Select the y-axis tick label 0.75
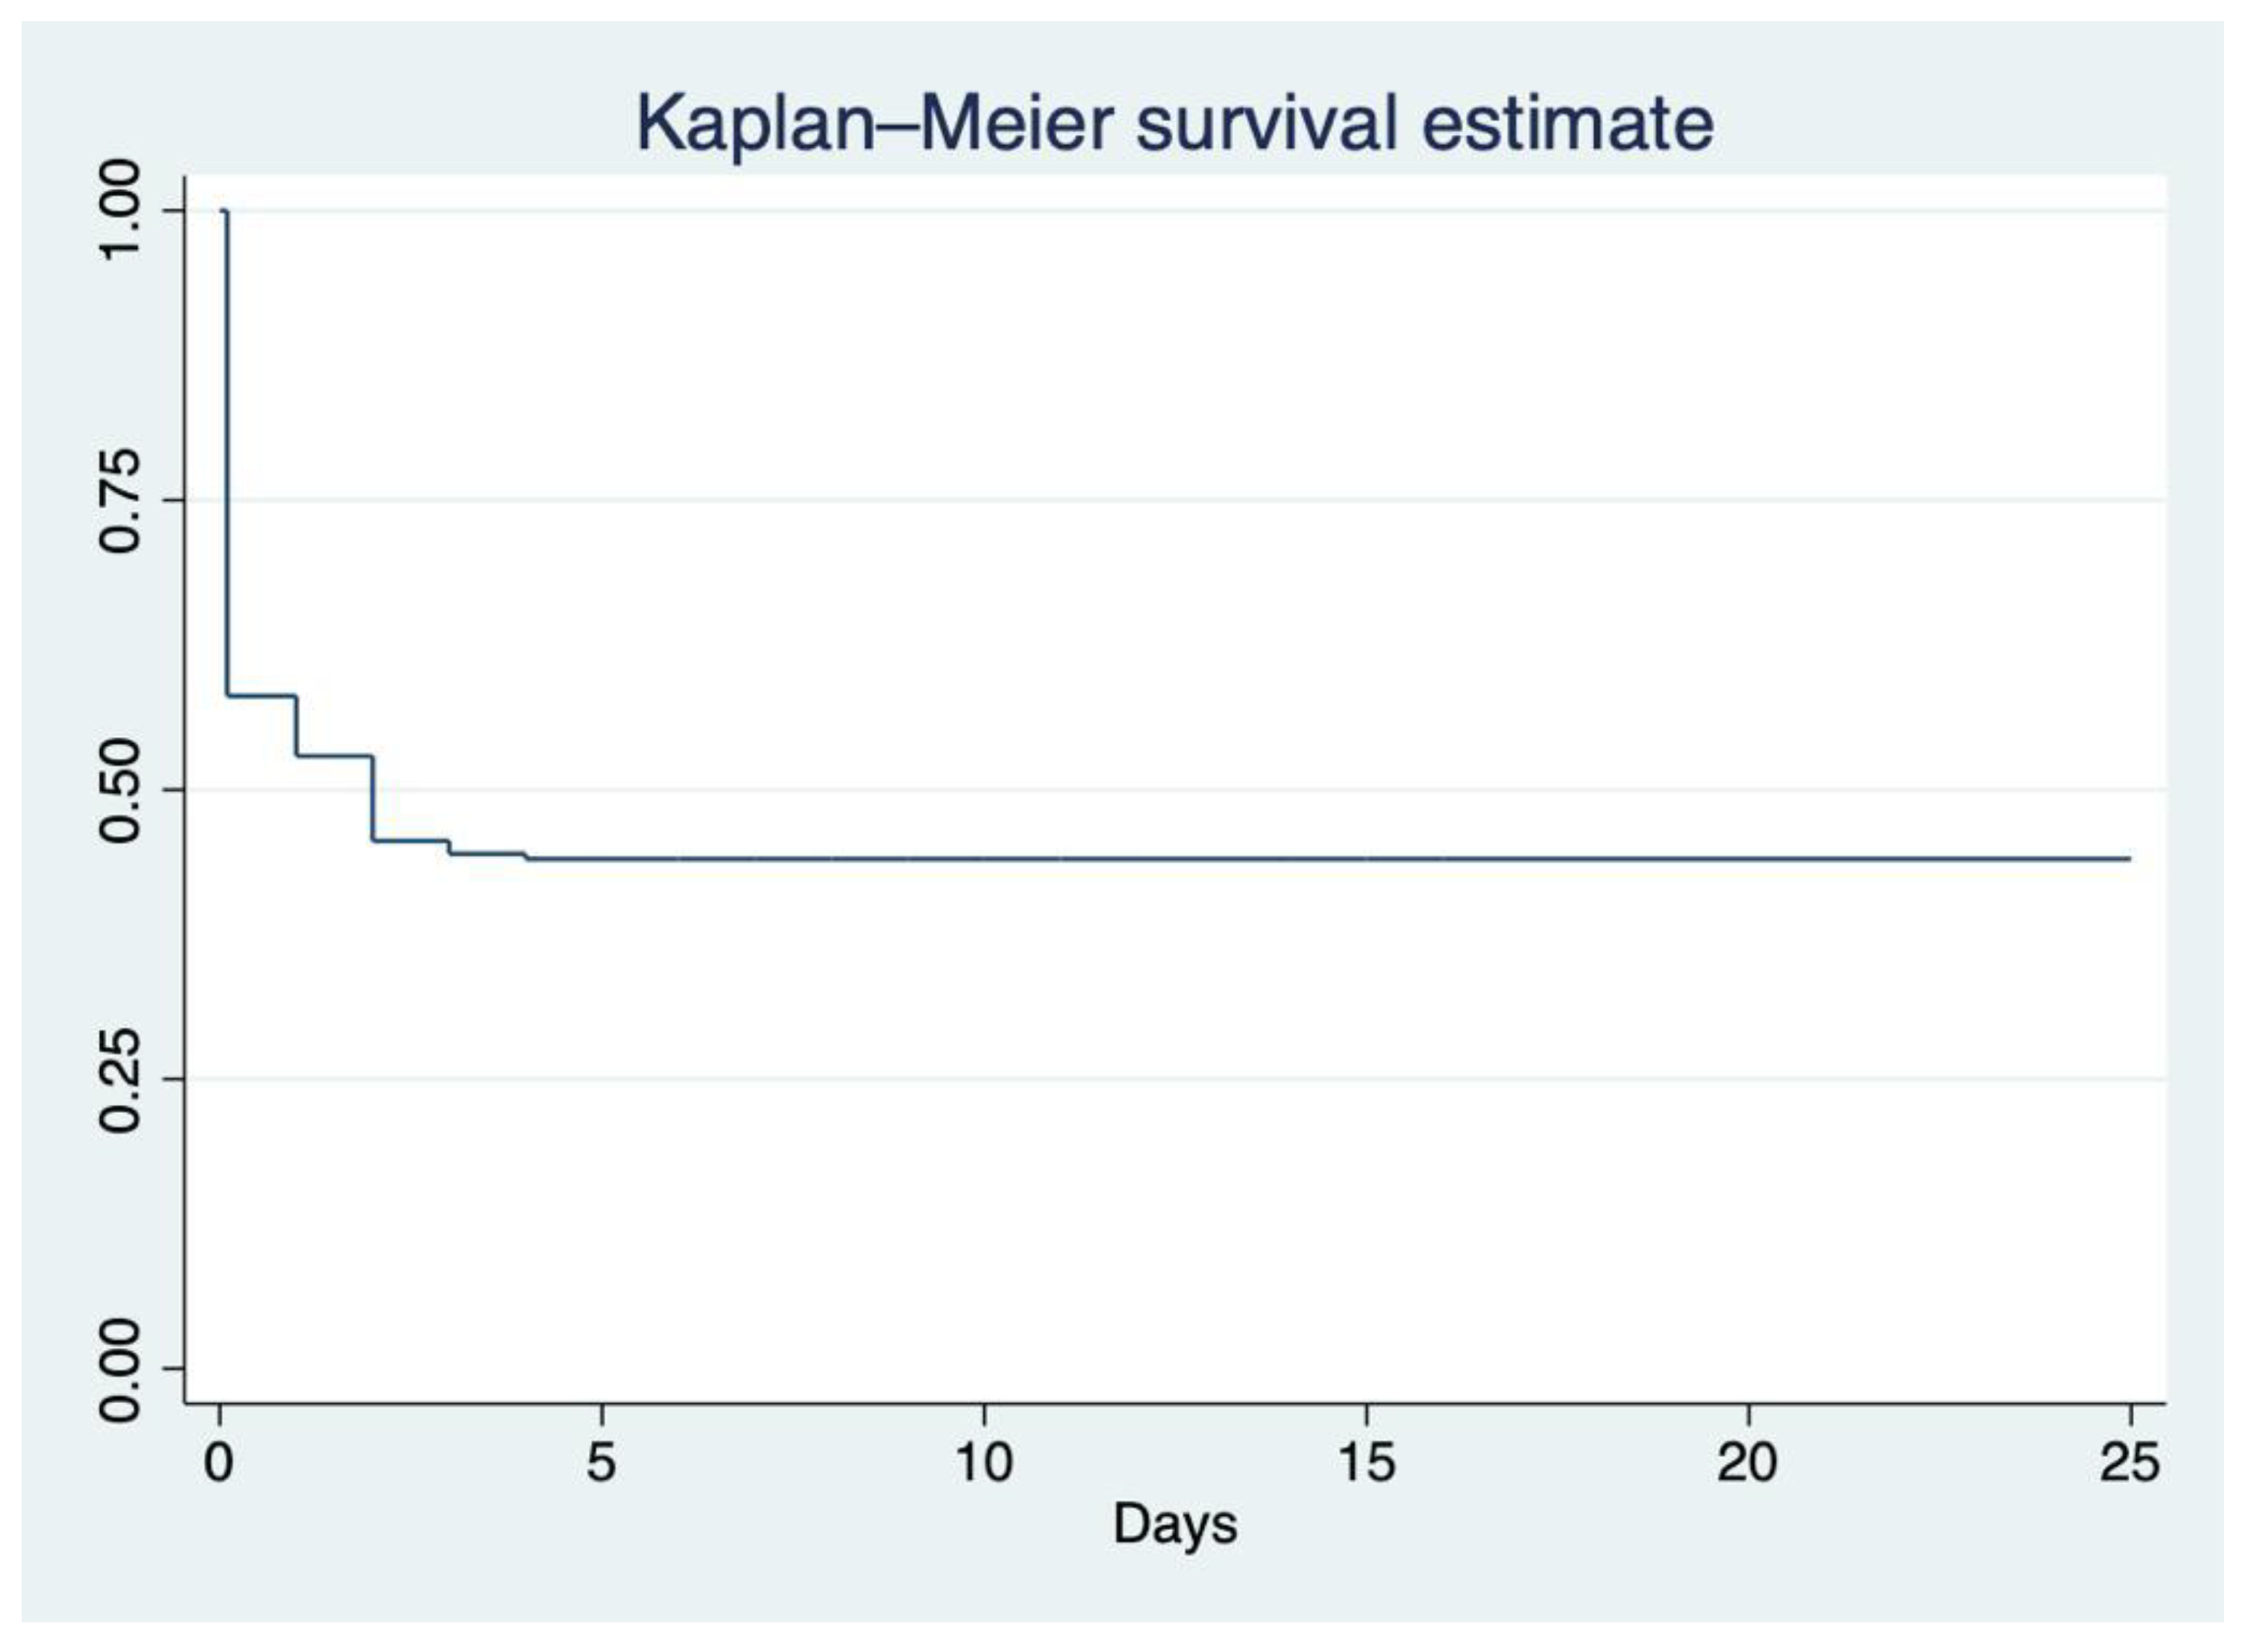The height and width of the screenshot is (1652, 2253). pos(122,500)
